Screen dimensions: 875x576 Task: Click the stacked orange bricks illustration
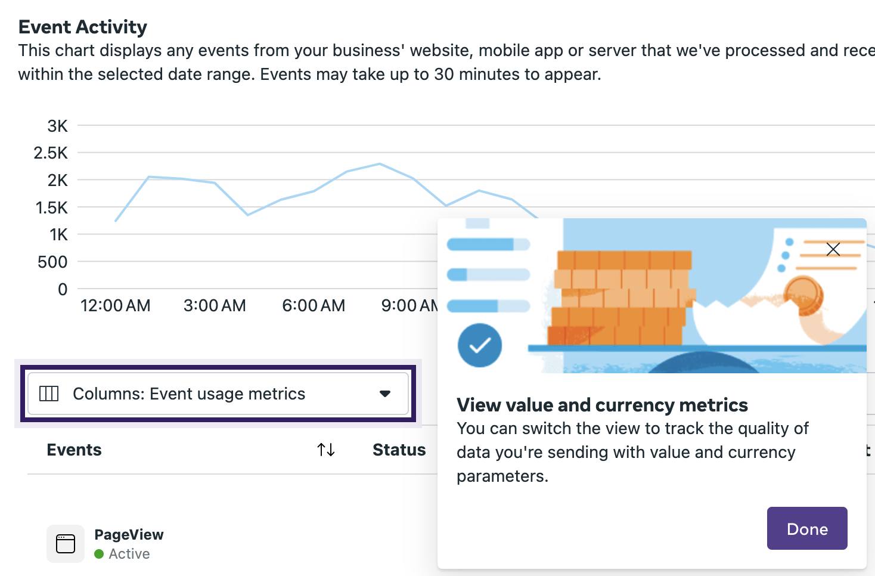(620, 298)
